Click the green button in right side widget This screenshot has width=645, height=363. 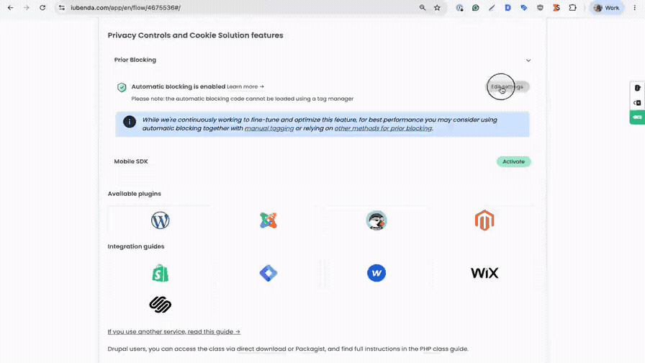(x=638, y=117)
